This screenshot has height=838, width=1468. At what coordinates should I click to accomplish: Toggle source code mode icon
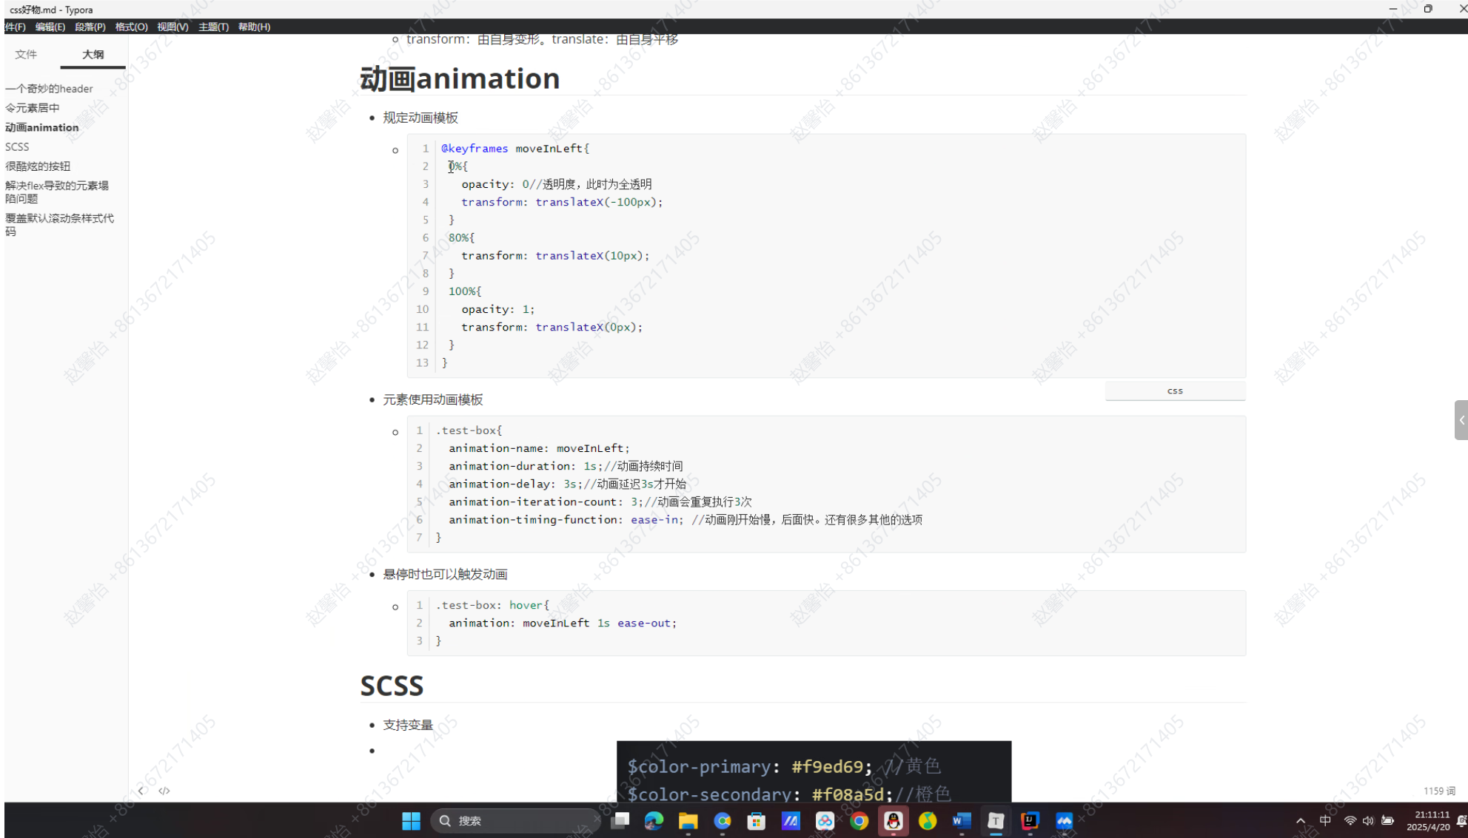coord(164,791)
